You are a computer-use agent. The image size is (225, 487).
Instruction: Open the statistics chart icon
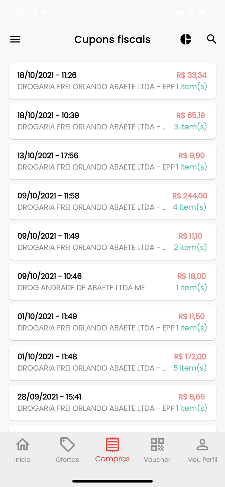(185, 39)
